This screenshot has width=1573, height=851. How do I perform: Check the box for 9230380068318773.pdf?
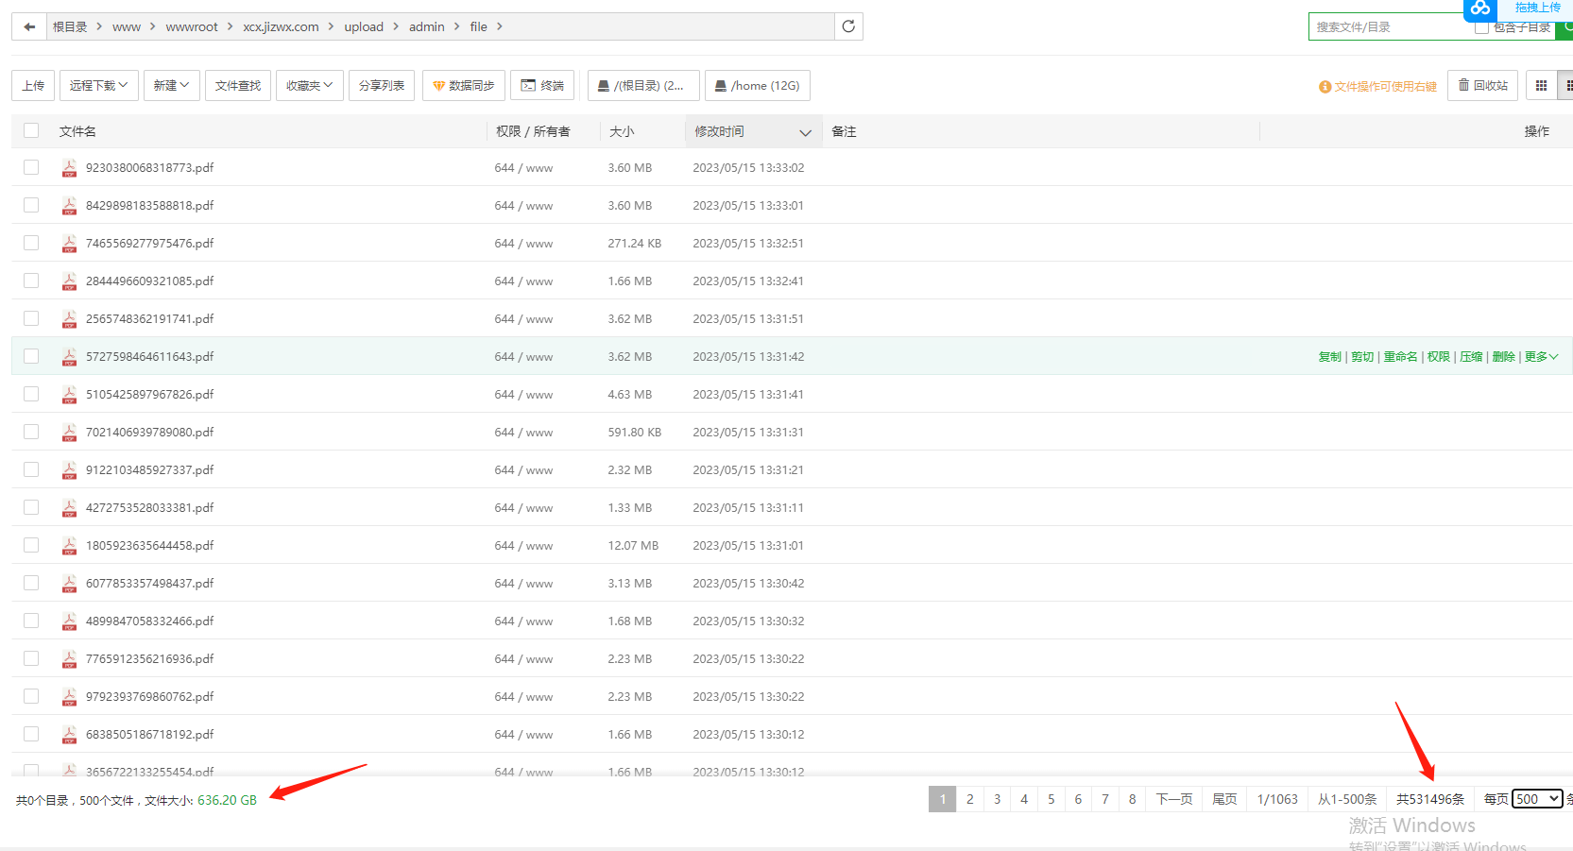[31, 167]
